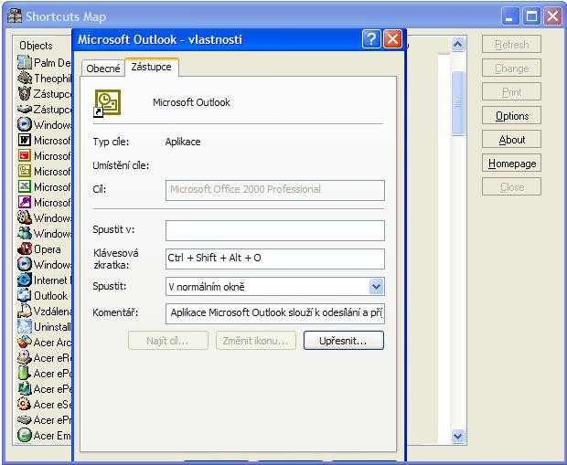Select the Acer ePo battery icon
This screenshot has width=567, height=465.
(25, 373)
